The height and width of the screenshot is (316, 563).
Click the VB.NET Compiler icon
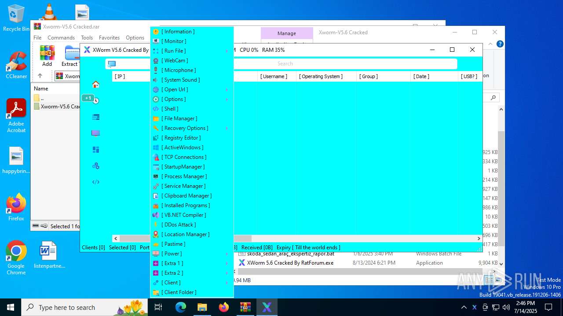click(156, 215)
